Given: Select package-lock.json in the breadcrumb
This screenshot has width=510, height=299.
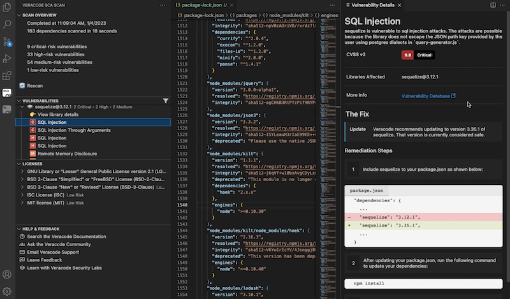Looking at the screenshot, I should click(x=203, y=15).
